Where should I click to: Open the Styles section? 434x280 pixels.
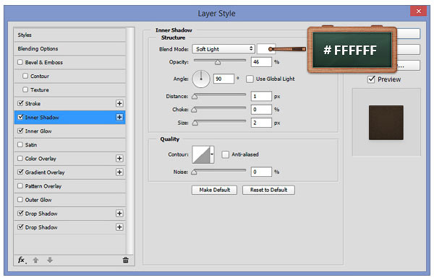(x=69, y=35)
